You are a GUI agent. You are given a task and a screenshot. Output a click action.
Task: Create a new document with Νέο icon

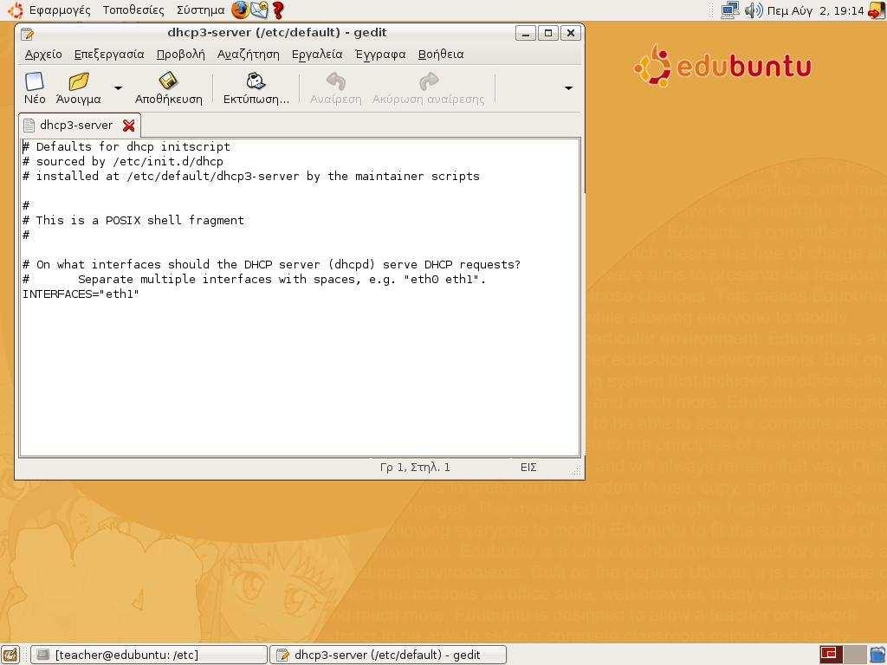(x=34, y=87)
